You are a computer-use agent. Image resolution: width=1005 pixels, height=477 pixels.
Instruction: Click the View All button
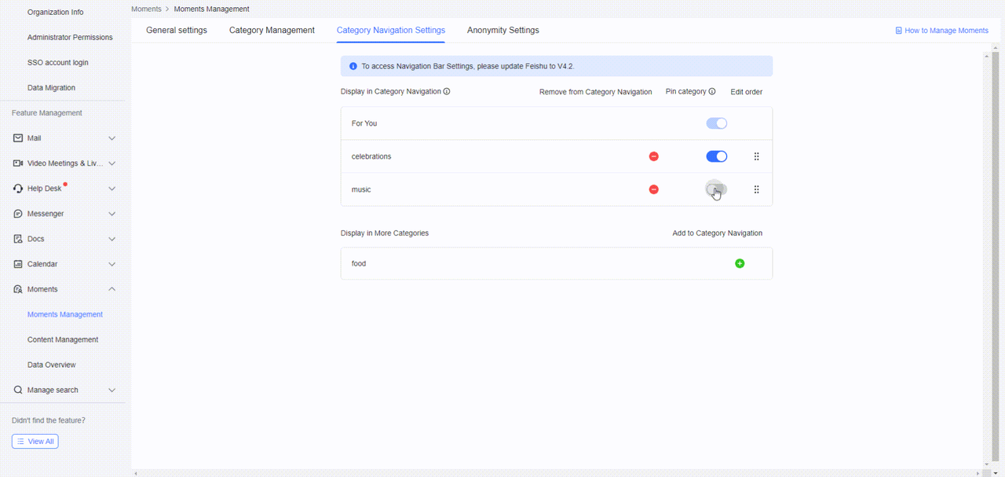point(35,442)
